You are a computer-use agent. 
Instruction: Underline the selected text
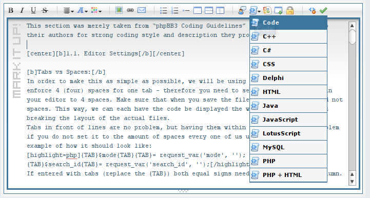pos(33,10)
